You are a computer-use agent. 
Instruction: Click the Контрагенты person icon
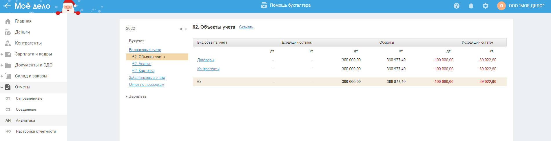point(8,43)
